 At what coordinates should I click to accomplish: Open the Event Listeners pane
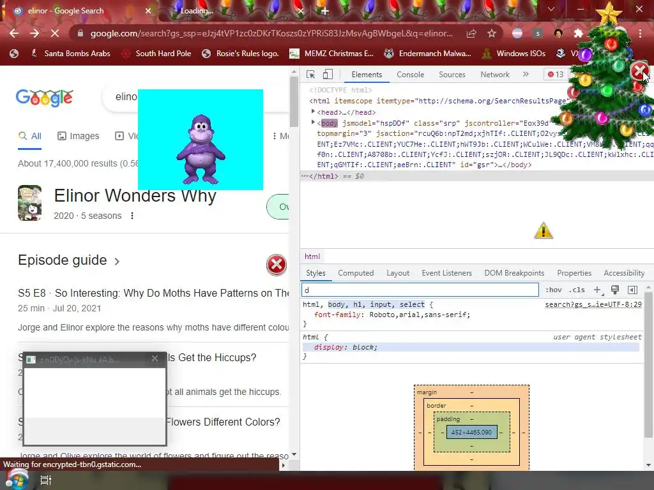pos(446,273)
